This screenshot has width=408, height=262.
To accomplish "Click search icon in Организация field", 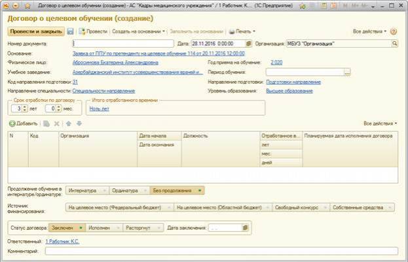I will 395,44.
